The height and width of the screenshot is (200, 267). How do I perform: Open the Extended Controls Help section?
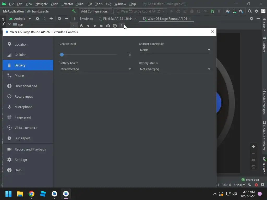(x=28, y=170)
